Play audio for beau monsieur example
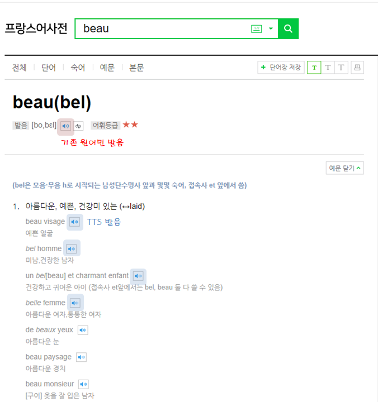Image resolution: width=378 pixels, height=402 pixels. [x=83, y=384]
